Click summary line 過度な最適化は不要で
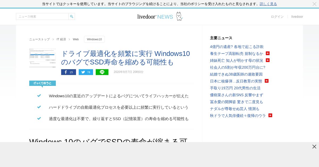Viewport: 319px width, 167px height. [119, 119]
